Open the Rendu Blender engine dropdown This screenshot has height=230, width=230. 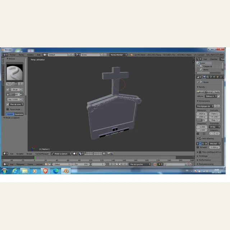tap(118, 55)
